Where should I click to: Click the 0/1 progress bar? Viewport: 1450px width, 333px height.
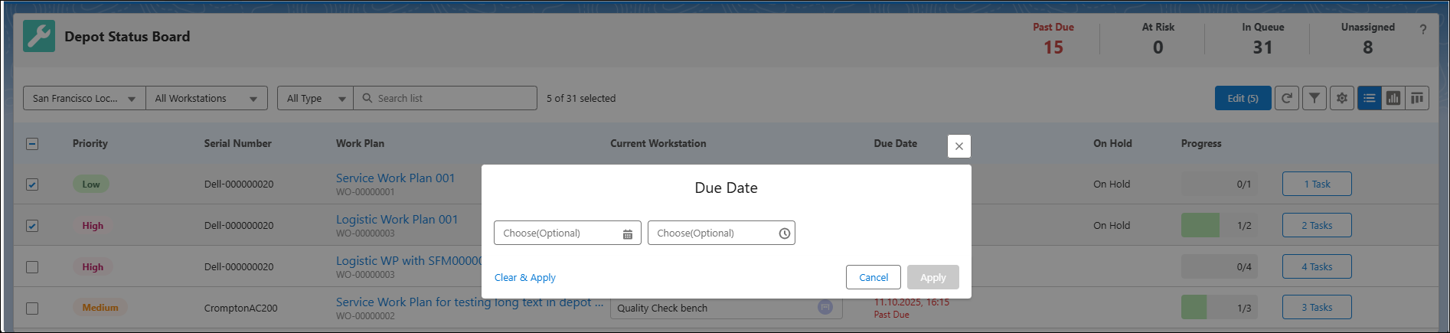point(1219,184)
